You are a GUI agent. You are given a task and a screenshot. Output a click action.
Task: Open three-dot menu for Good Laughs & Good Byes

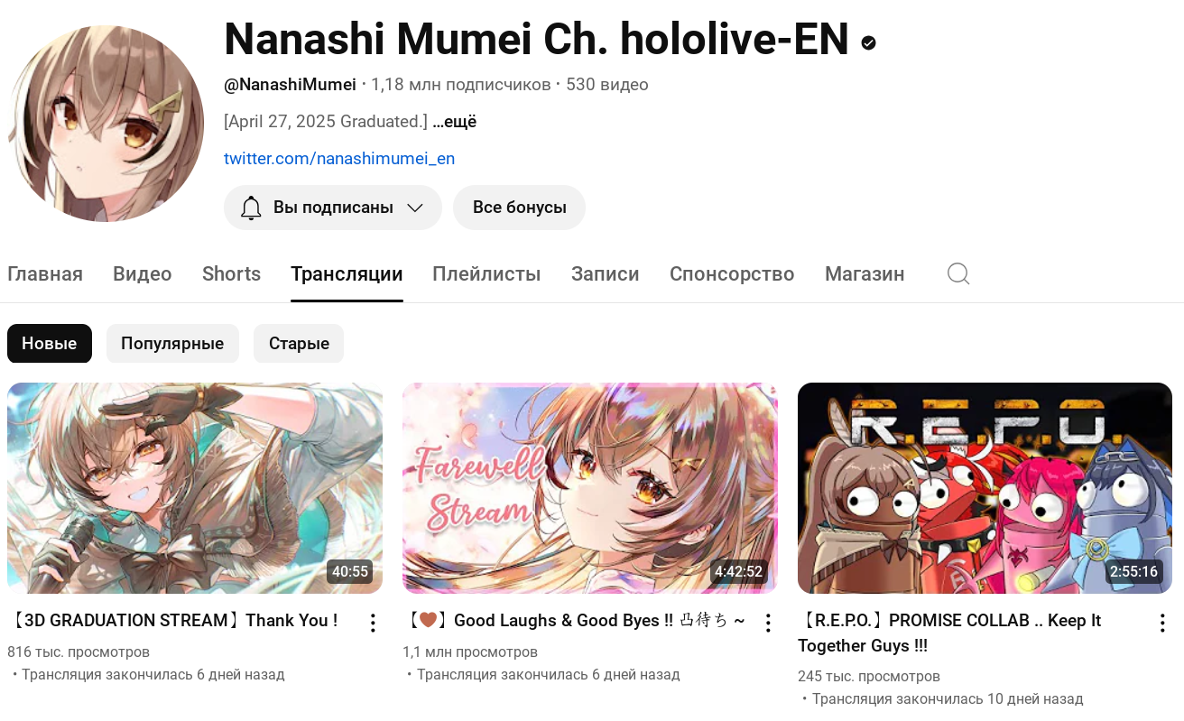(x=768, y=623)
